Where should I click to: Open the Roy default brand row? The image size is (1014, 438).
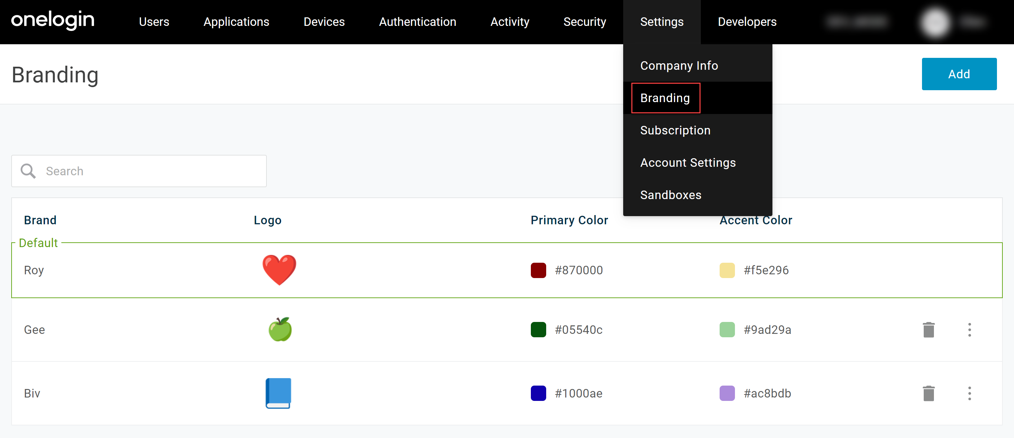(x=34, y=270)
